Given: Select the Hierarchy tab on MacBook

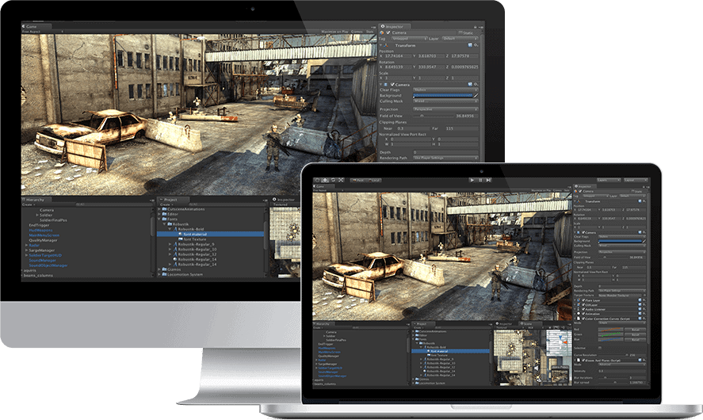Looking at the screenshot, I should pos(322,323).
